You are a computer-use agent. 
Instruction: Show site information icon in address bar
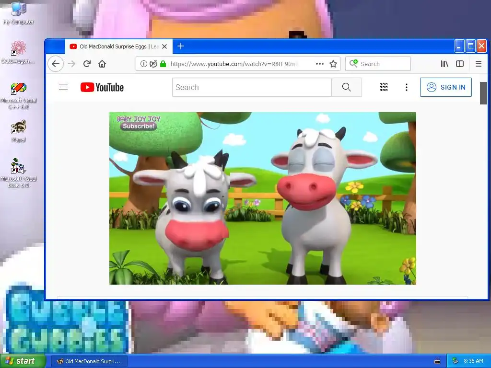click(x=144, y=64)
